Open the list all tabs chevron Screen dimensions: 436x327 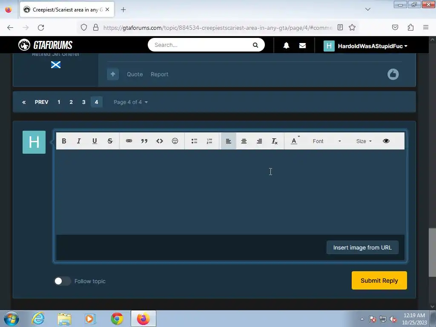coord(368,9)
